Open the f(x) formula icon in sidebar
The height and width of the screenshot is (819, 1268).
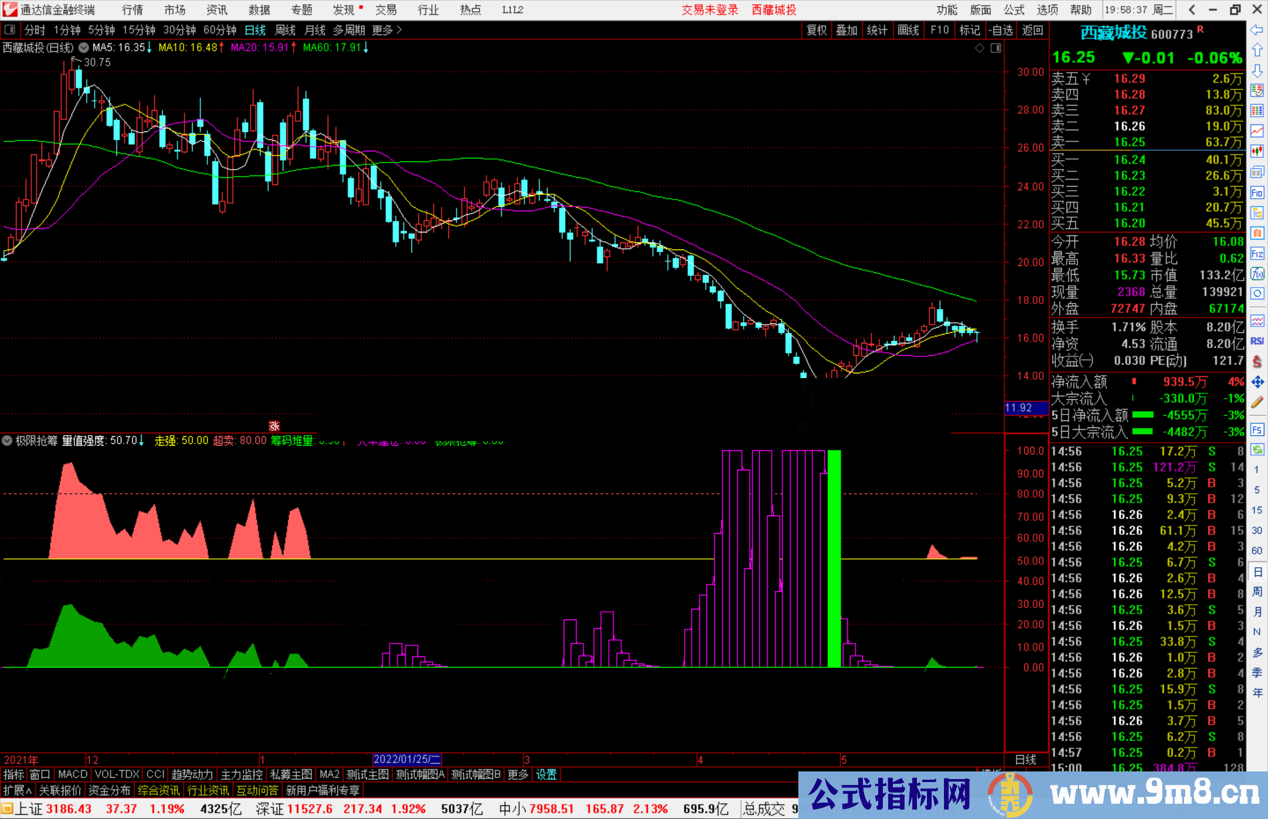(x=1257, y=274)
